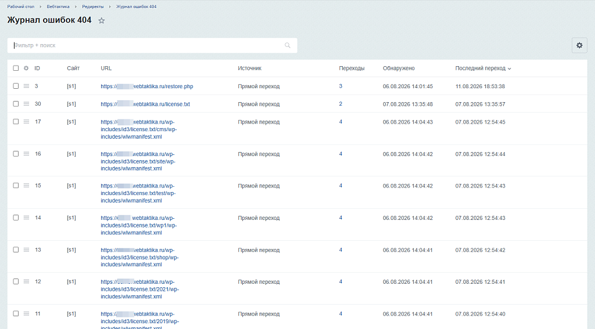Click visits count 3 in row ID 3
Screen dimensions: 595x329
tap(340, 86)
